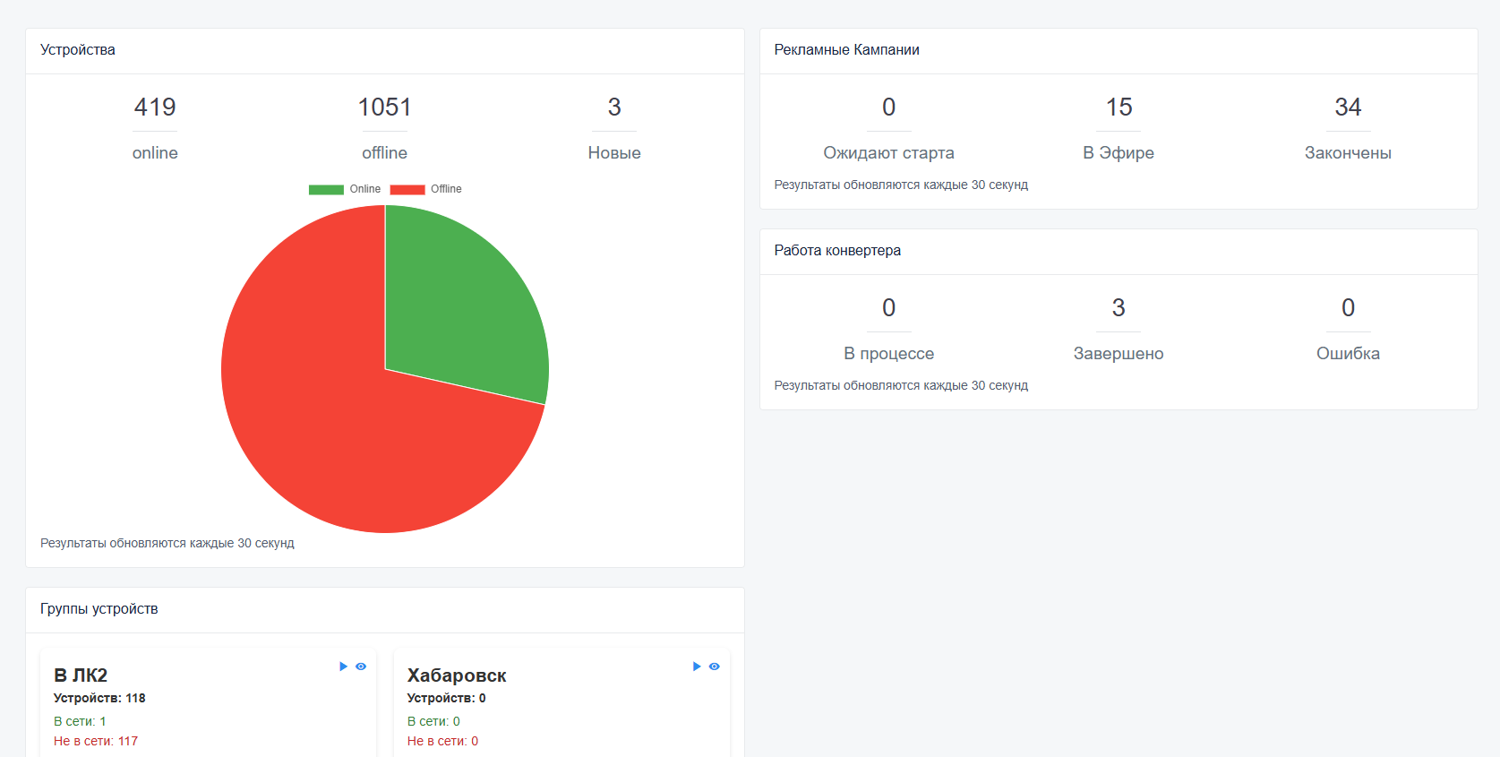This screenshot has height=757, width=1500.
Task: Select the Ожидают старта label
Action: pyautogui.click(x=888, y=153)
